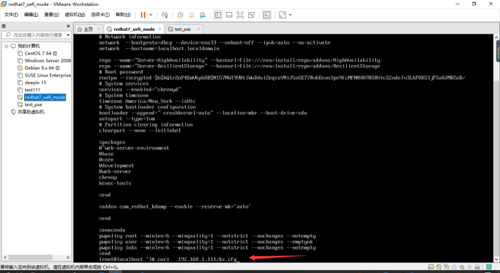Screen dimensions: 500x273
Task: Revert to the previous snapshot
Action: tap(192, 15)
